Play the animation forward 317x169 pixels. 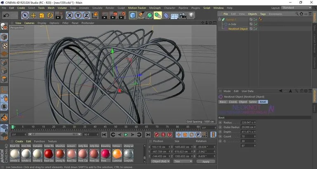[126, 135]
